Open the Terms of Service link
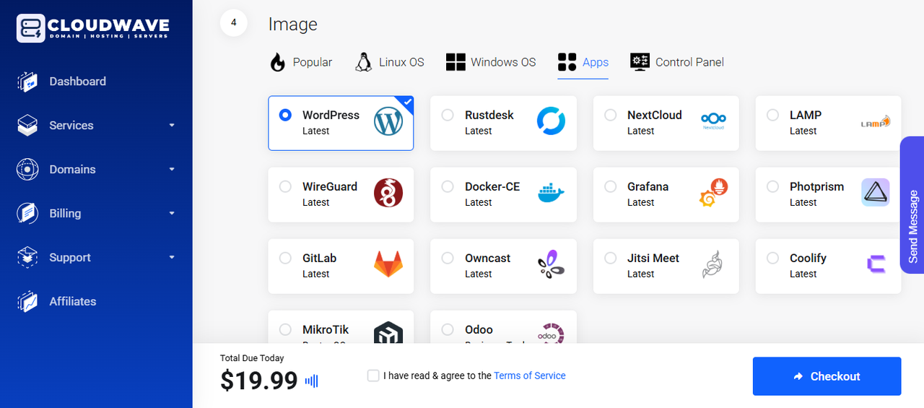 pyautogui.click(x=530, y=376)
